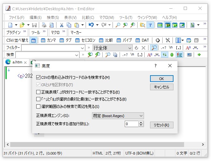Open the filter text dropdown
Screen dimensions: 211x161
82,48
